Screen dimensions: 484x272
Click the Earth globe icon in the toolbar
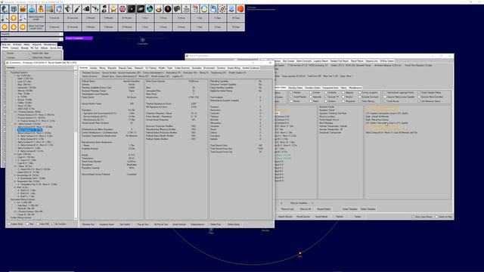click(150, 8)
